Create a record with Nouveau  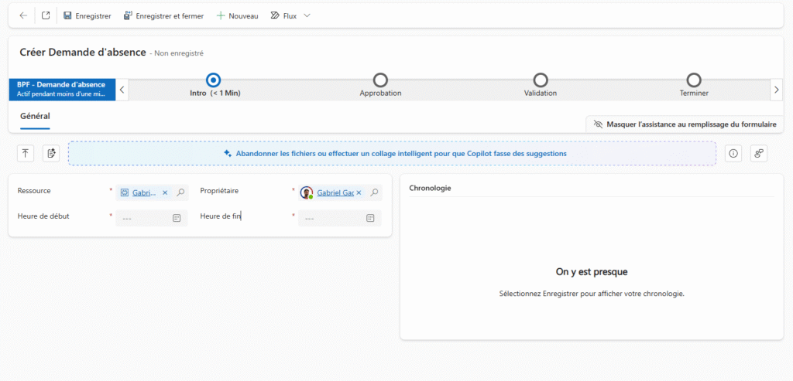pos(237,15)
